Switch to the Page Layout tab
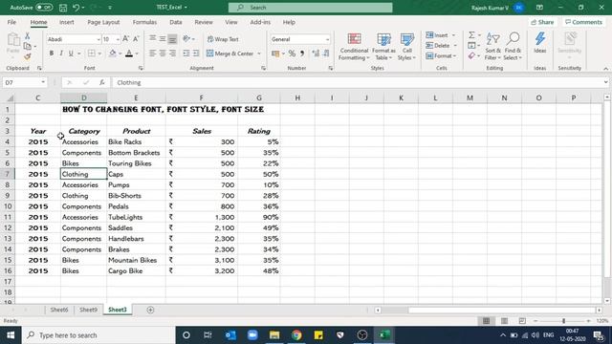Image resolution: width=612 pixels, height=344 pixels. [x=103, y=22]
